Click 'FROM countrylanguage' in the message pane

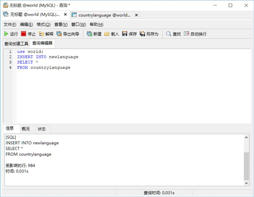[x=28, y=154]
